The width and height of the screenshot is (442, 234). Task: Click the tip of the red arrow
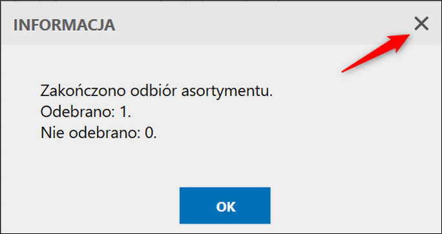point(409,35)
